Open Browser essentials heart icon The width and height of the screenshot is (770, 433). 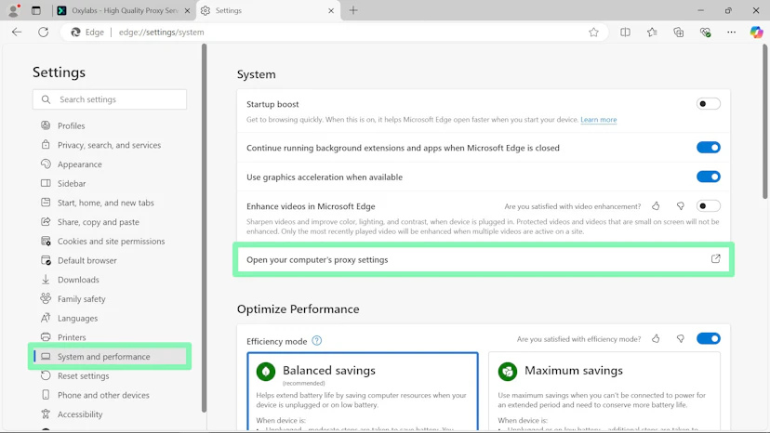pyautogui.click(x=705, y=32)
